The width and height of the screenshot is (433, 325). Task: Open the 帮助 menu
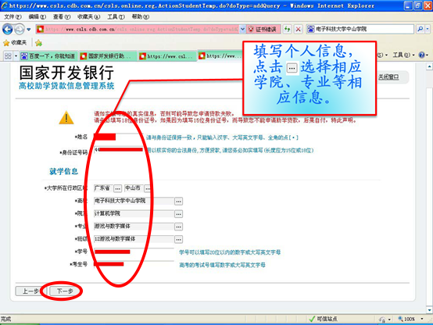click(140, 17)
